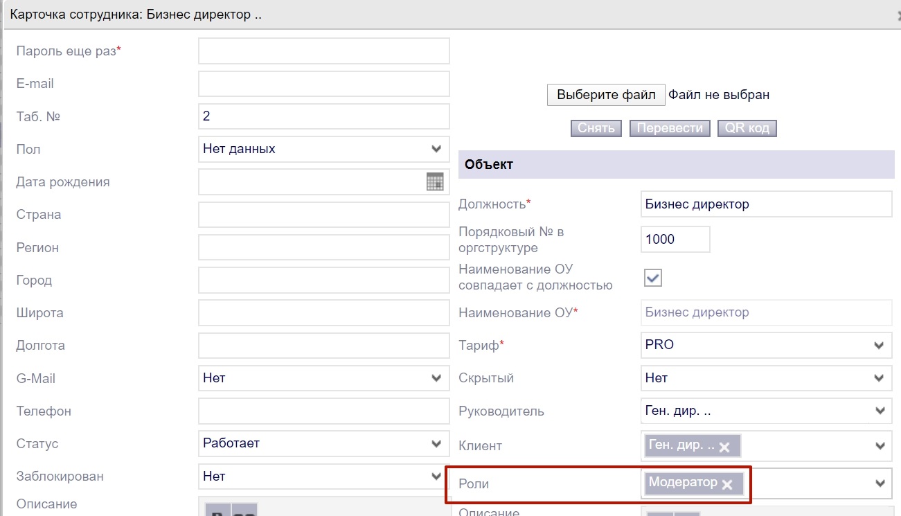This screenshot has height=516, width=901.
Task: Click the Перевести button
Action: click(670, 128)
